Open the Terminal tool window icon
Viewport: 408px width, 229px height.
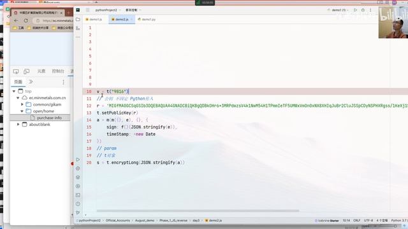pyautogui.click(x=78, y=195)
